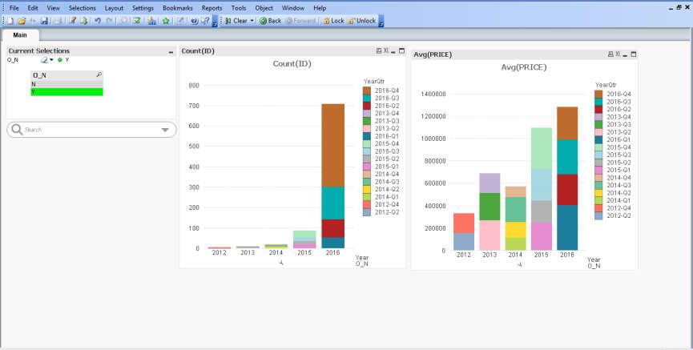Open a document via folder icon
The height and width of the screenshot is (350, 693).
click(22, 21)
